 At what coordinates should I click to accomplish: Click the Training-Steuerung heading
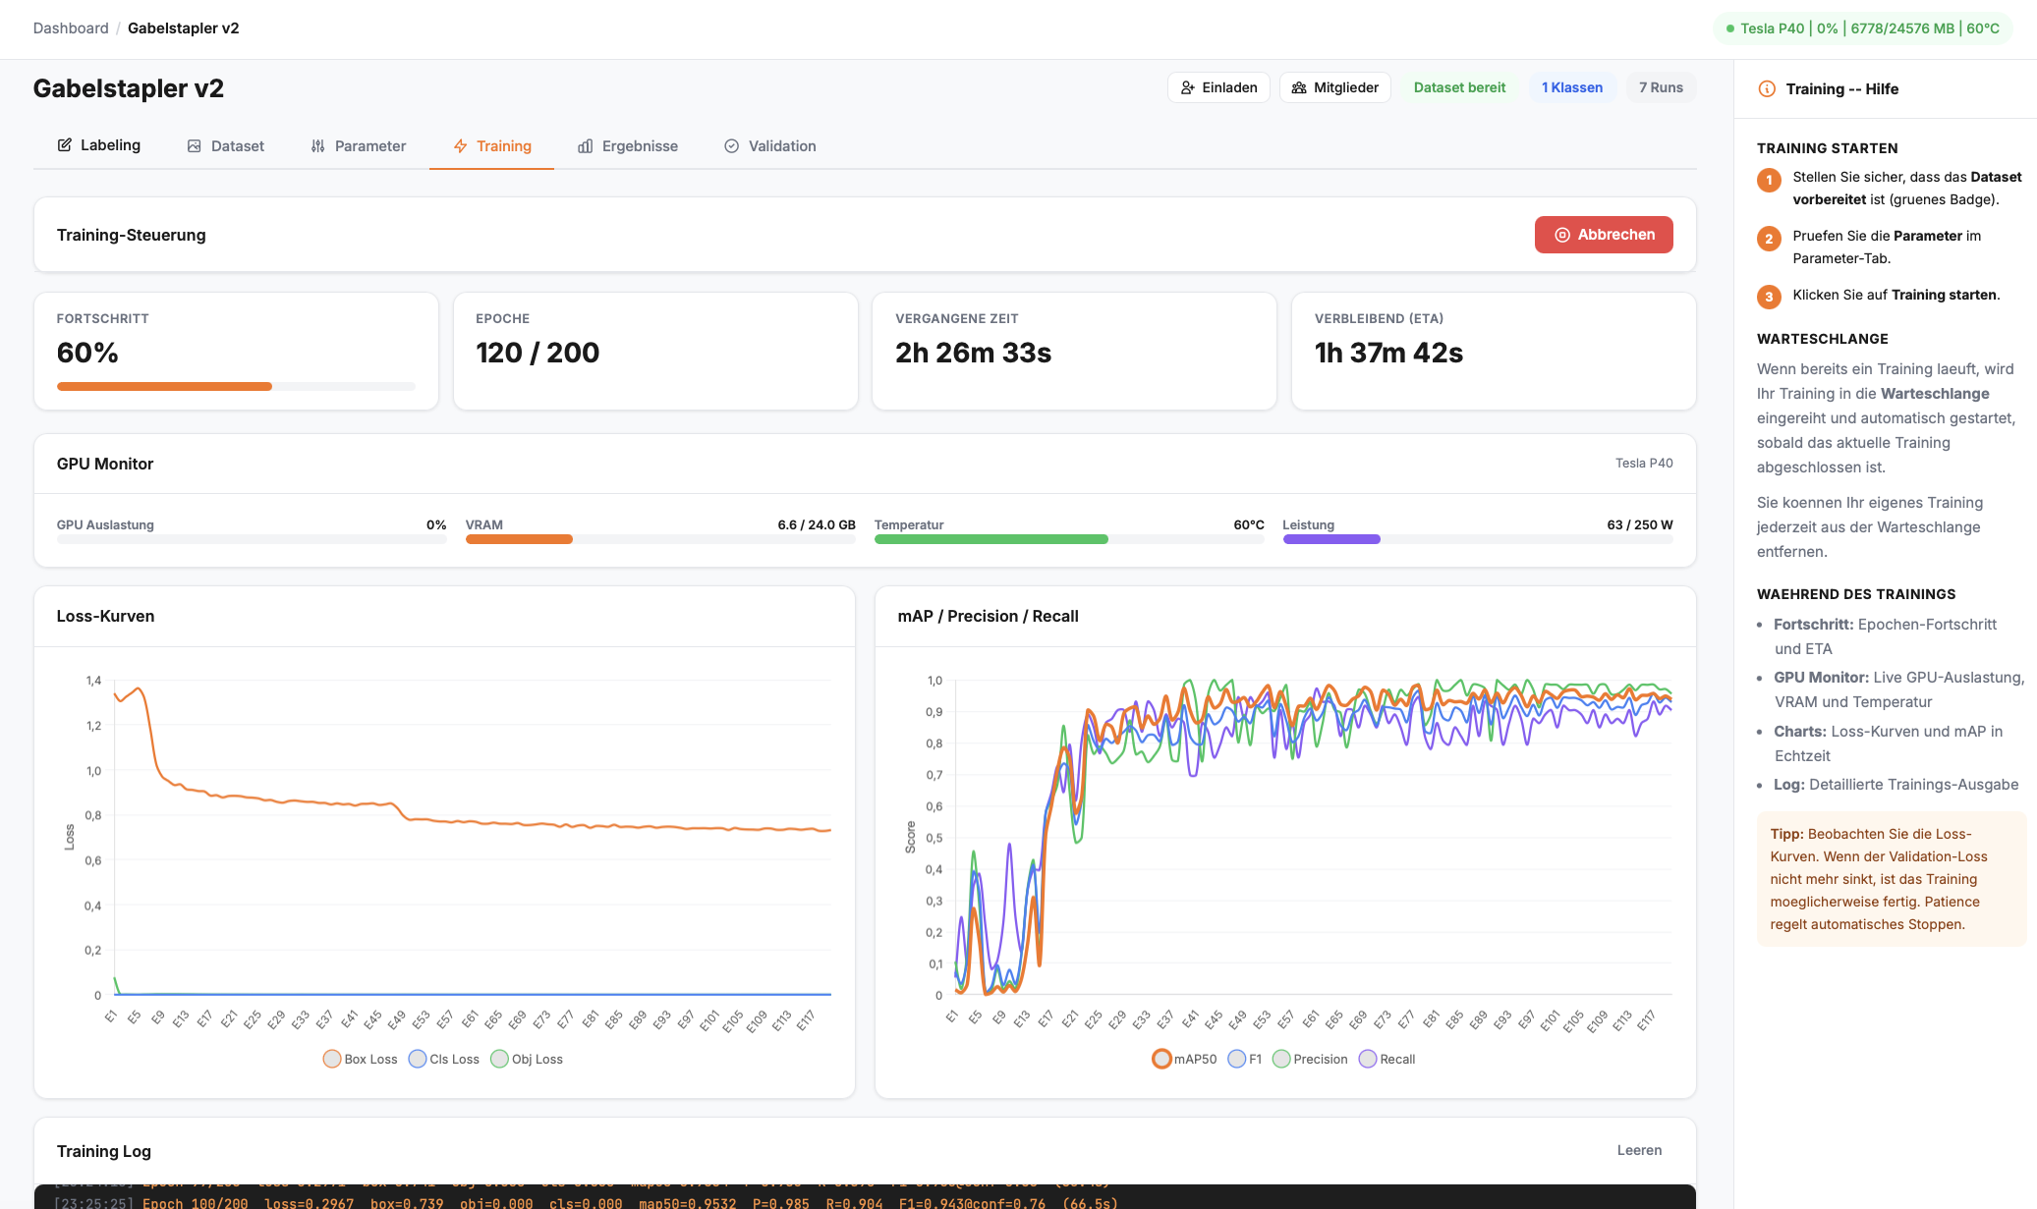[x=132, y=235]
